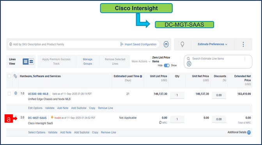Click the Qty field for UCSXE-M8-MLB

(x=177, y=95)
